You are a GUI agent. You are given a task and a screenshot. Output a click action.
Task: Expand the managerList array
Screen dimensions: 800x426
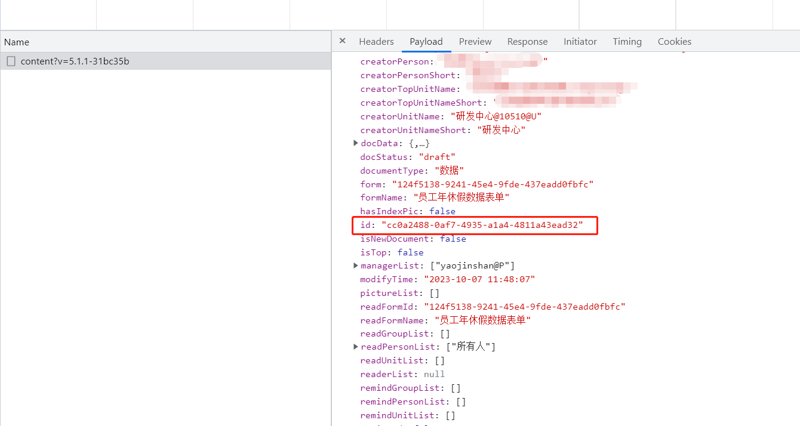click(356, 266)
